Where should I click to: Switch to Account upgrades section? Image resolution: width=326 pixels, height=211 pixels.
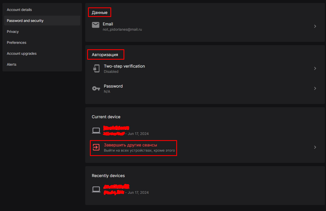22,54
